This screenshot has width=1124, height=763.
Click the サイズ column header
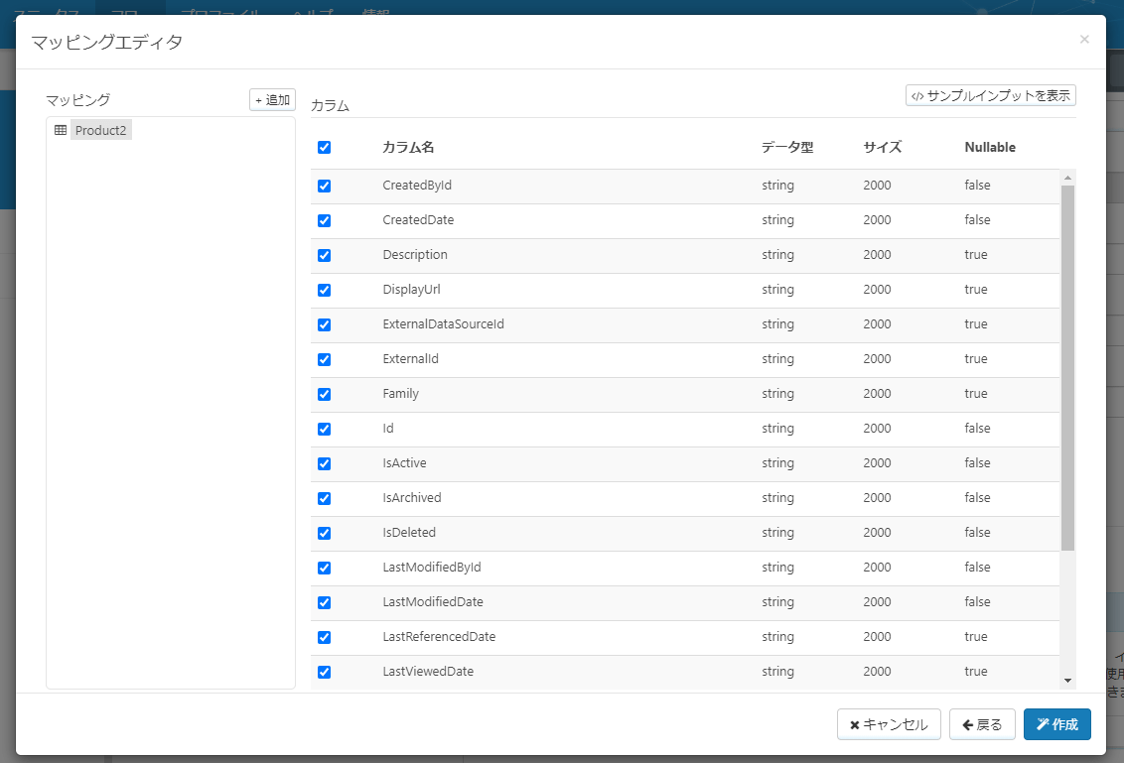coord(883,147)
